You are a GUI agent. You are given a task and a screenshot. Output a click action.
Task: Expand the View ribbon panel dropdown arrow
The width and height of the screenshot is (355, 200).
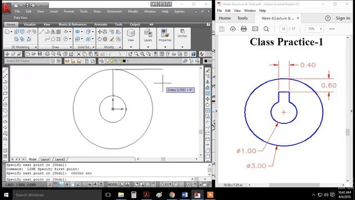pyautogui.click(x=131, y=47)
